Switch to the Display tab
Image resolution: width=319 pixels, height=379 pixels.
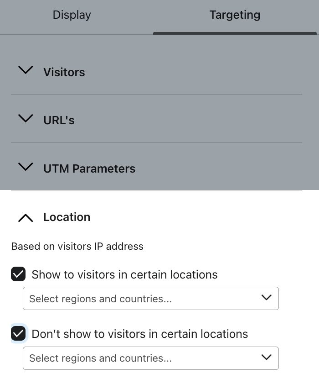click(x=71, y=15)
